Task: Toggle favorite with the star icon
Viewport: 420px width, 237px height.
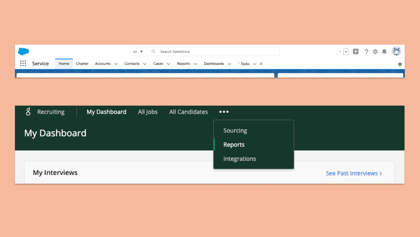Action: click(x=340, y=51)
